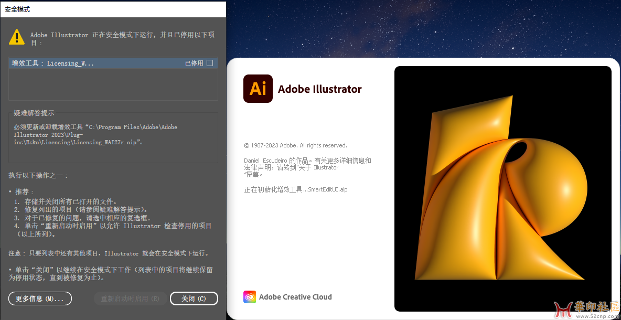Click the Ai logo on the splash screen

pyautogui.click(x=258, y=88)
